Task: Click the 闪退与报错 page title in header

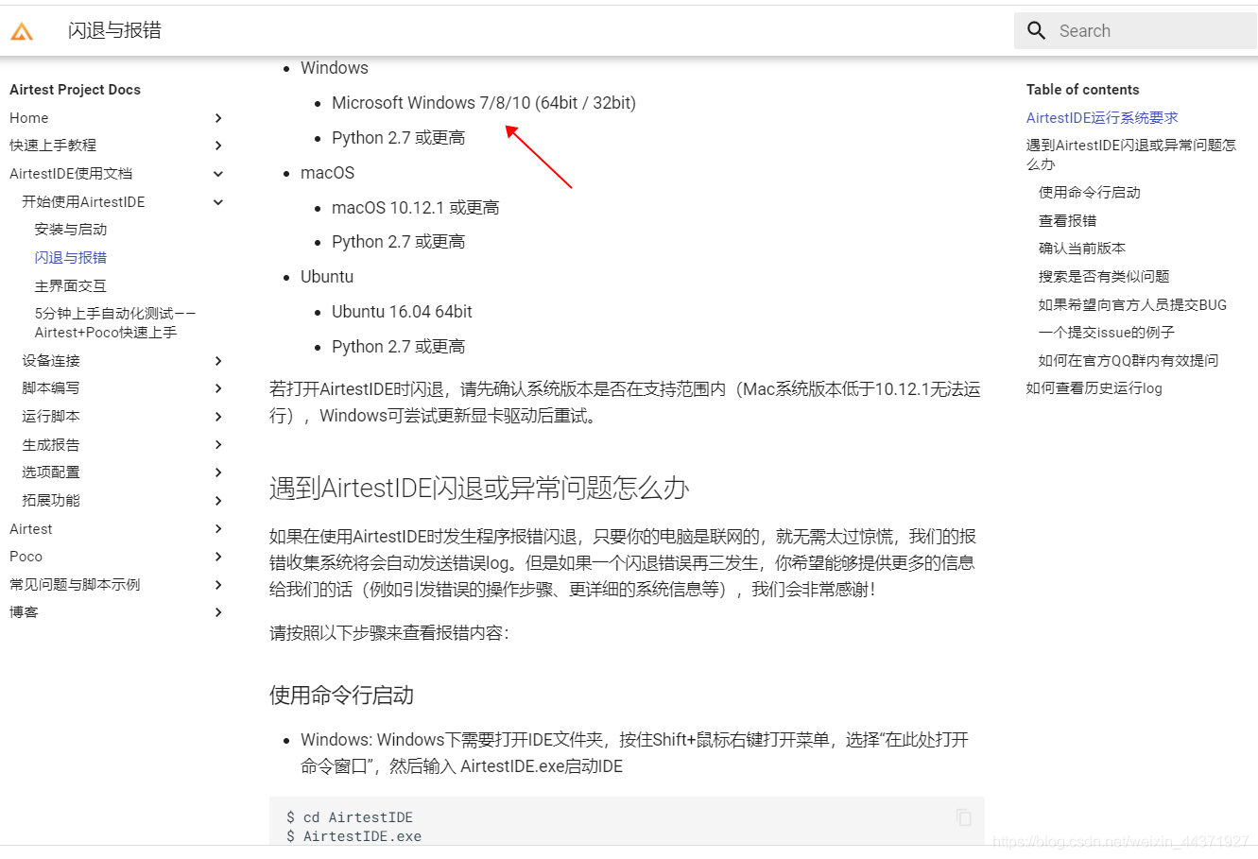Action: (114, 30)
